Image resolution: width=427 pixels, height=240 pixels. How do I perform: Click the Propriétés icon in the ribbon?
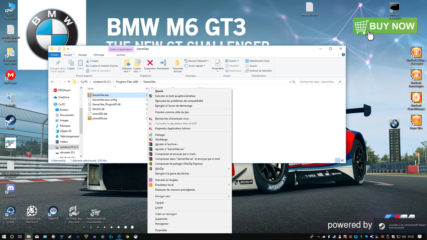click(218, 63)
